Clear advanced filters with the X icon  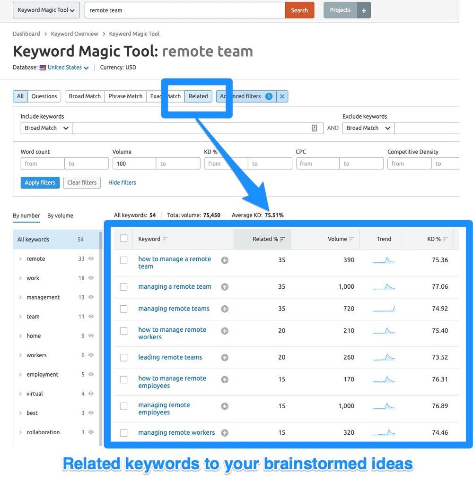tap(282, 96)
